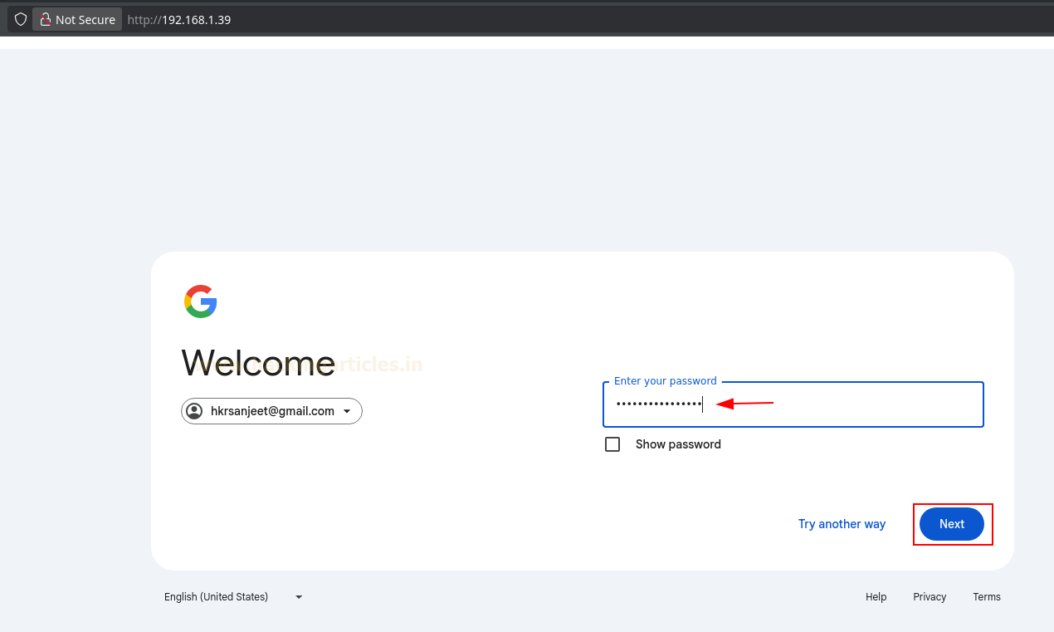Click the shield tracking protection icon
Screen dimensions: 1054x632
coord(21,19)
